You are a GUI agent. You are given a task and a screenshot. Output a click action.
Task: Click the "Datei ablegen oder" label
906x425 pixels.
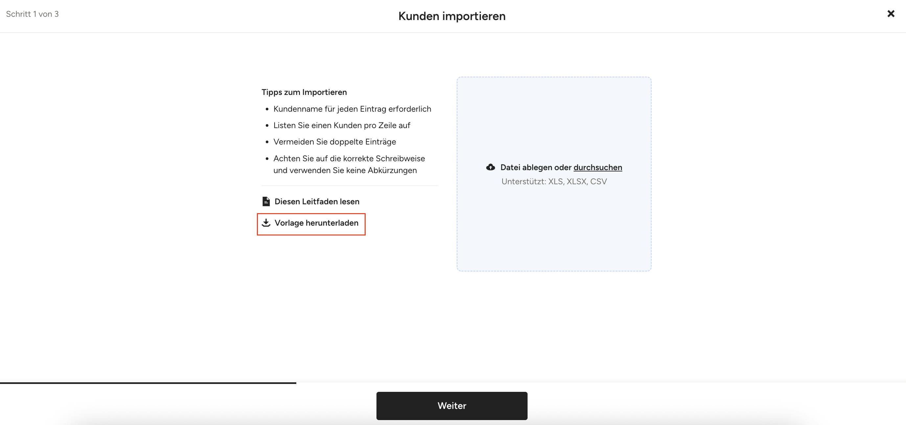coord(536,167)
